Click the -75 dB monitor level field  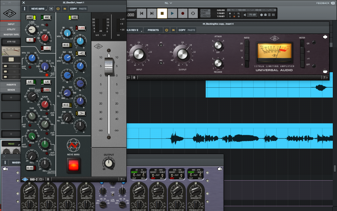pyautogui.click(x=252, y=15)
